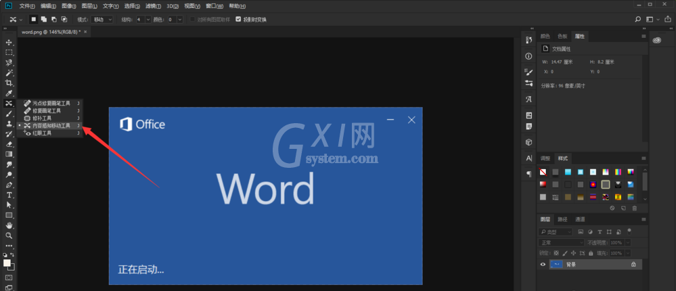Click the search magnifier icon top right
Screen dimensions: 676x291
pyautogui.click(x=638, y=20)
